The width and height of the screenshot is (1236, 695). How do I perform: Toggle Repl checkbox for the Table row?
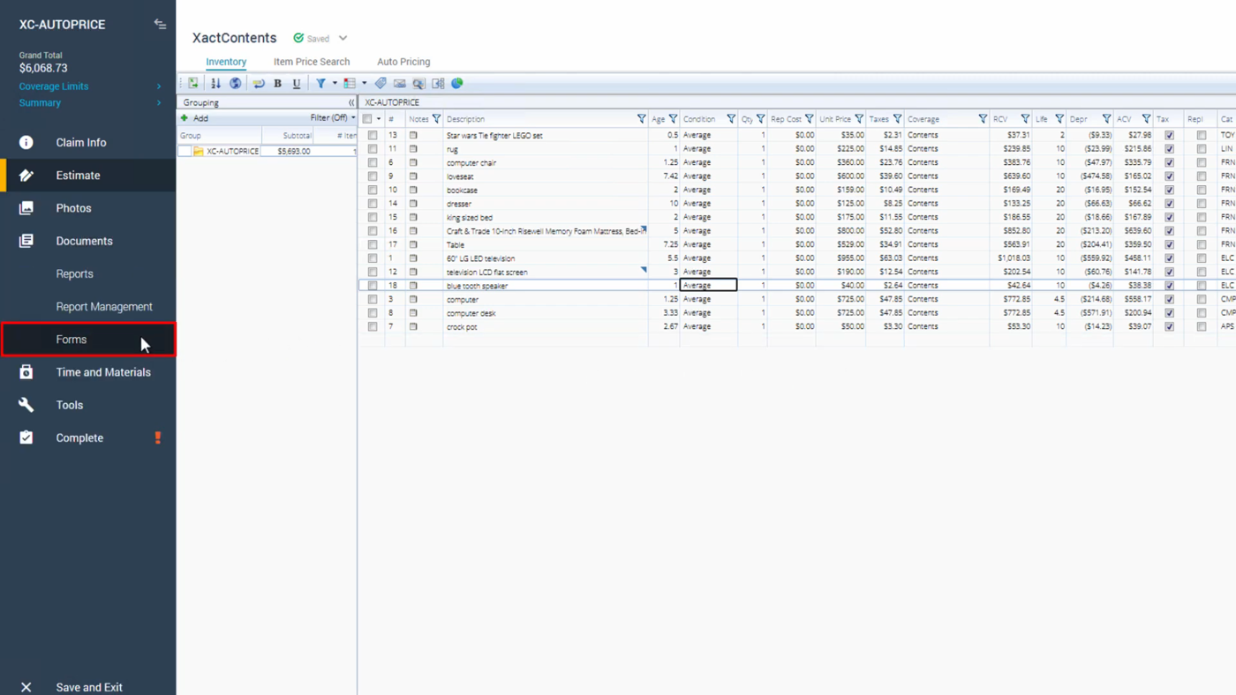[1202, 244]
